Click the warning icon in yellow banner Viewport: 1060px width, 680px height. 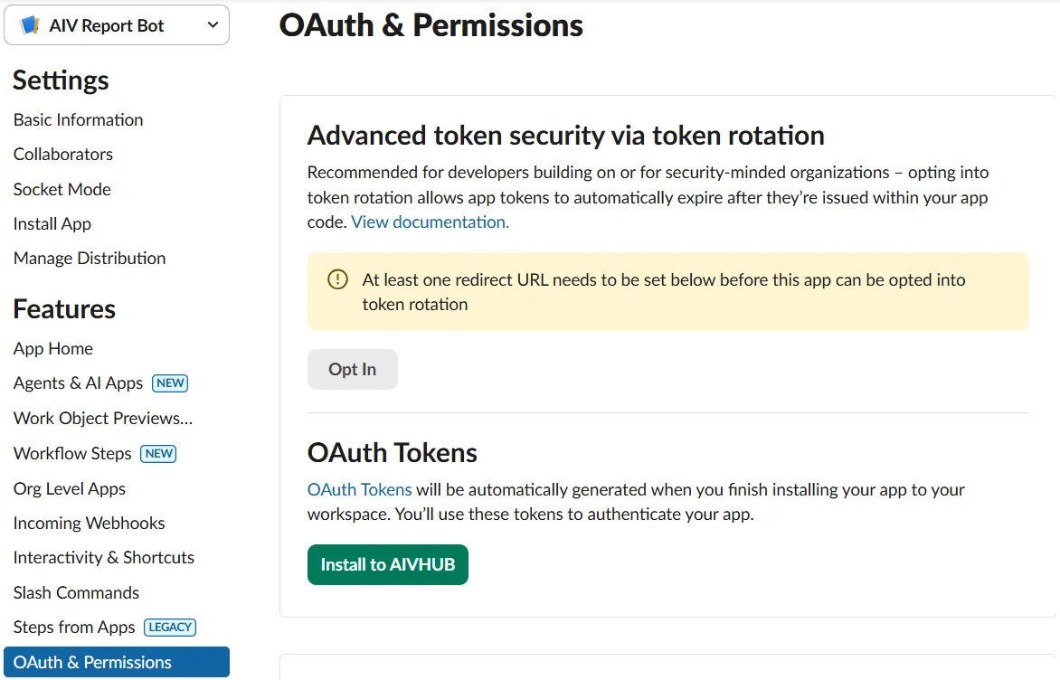337,279
